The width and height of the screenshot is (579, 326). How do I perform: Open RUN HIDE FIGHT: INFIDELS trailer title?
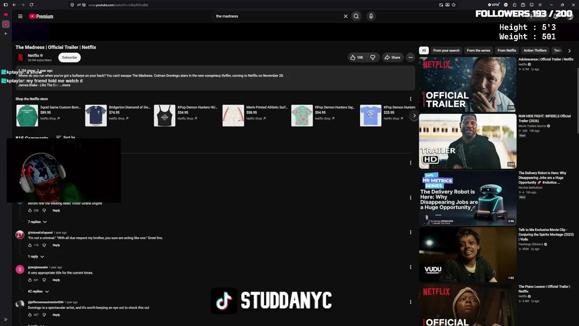[545, 118]
